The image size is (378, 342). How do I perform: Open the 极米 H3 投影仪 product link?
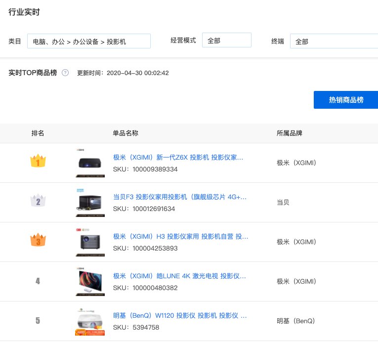point(180,237)
